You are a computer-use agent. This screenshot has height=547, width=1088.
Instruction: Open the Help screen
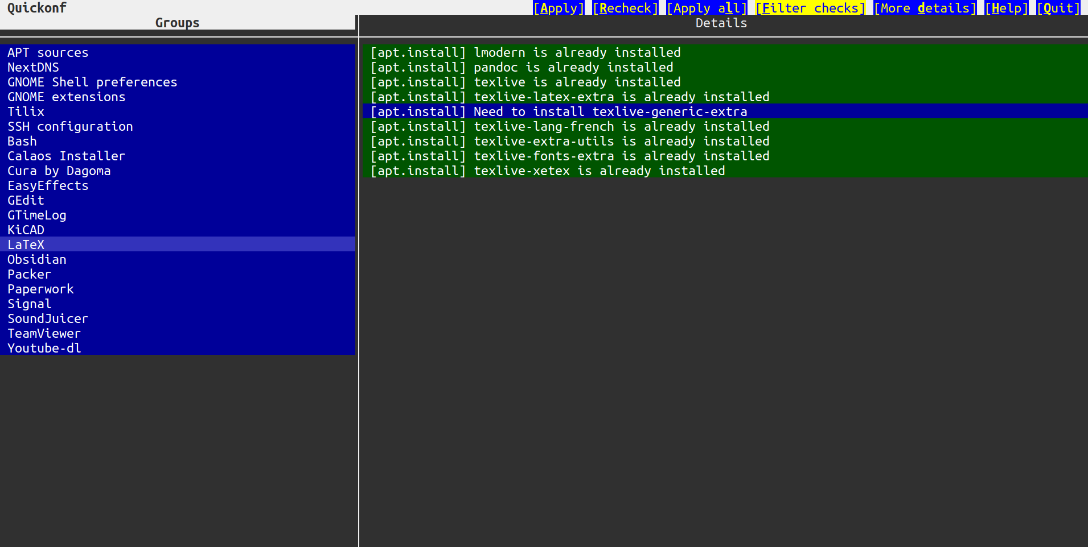[1006, 8]
